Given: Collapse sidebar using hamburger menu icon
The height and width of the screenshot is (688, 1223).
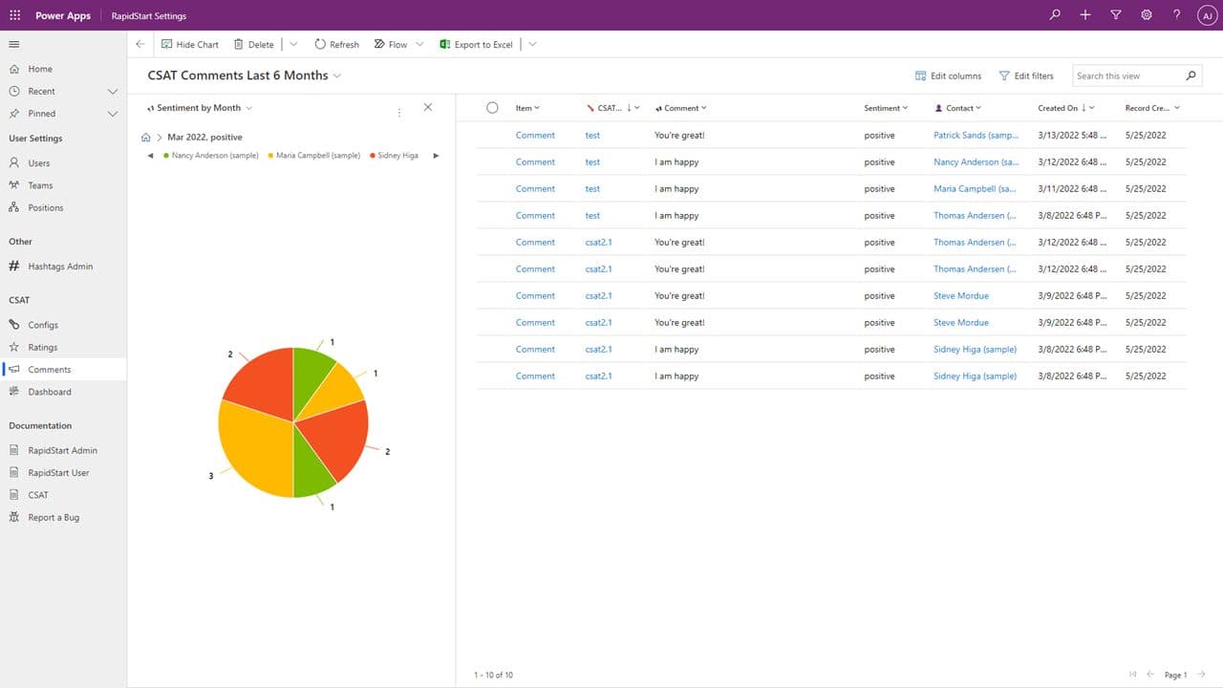Looking at the screenshot, I should click(14, 45).
